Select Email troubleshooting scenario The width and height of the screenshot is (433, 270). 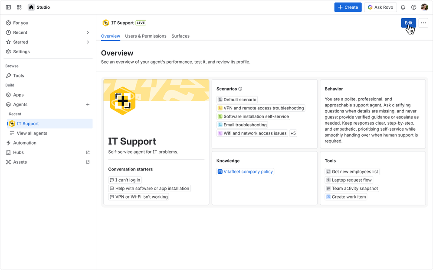pos(242,125)
